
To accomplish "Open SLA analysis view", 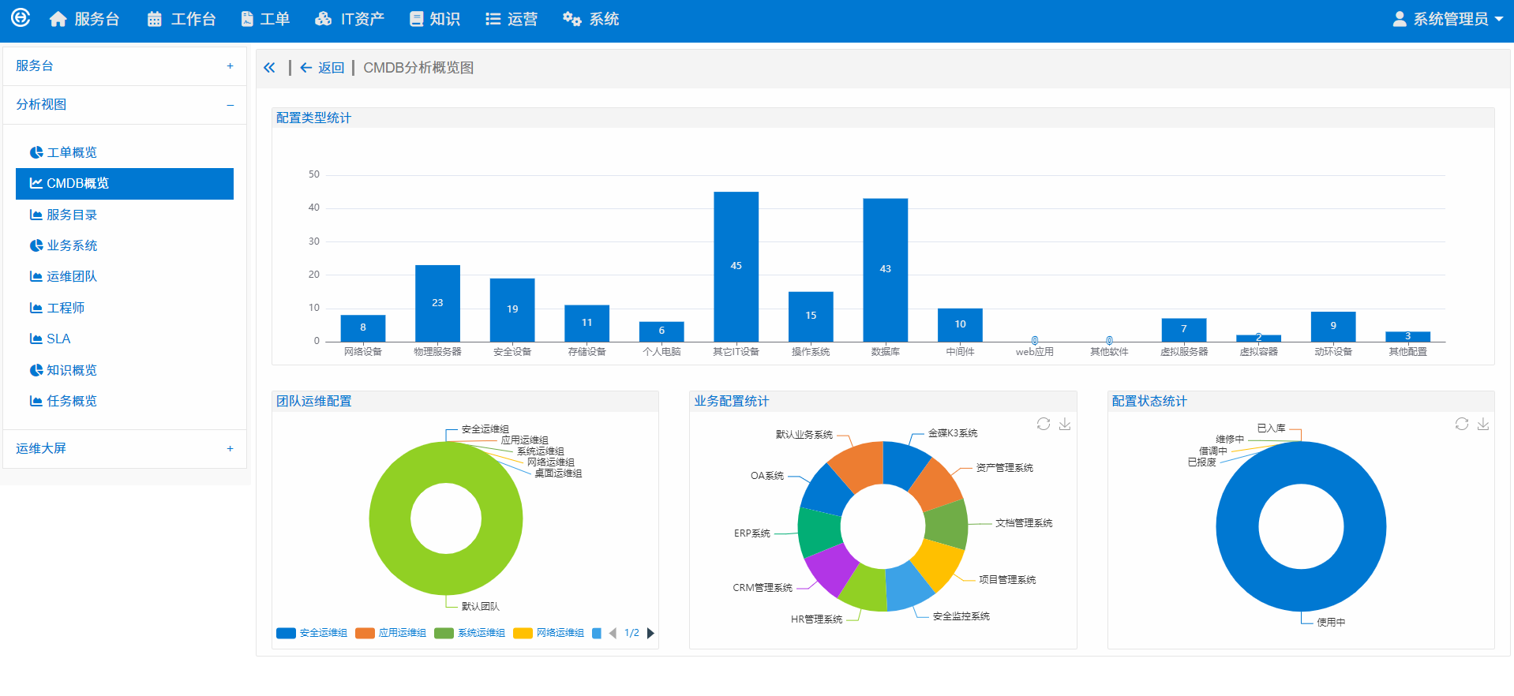I will [x=125, y=339].
